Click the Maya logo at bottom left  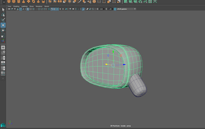(x=3, y=125)
